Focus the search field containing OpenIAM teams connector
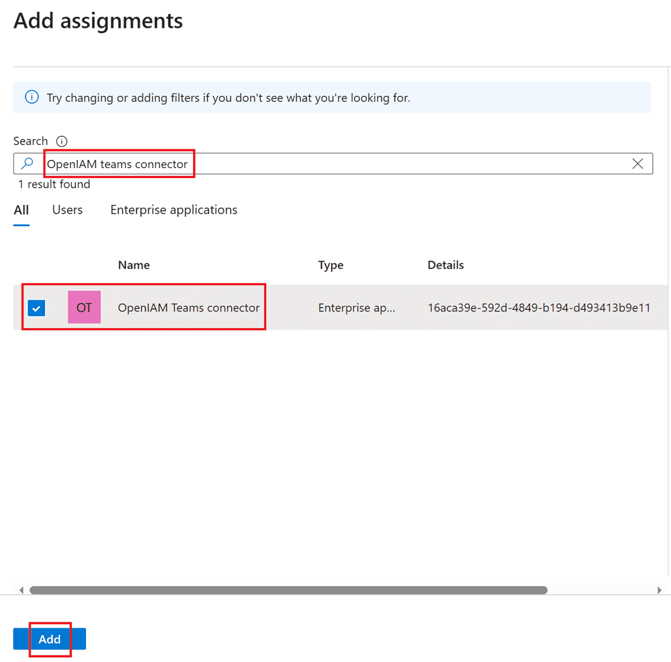 tap(332, 164)
